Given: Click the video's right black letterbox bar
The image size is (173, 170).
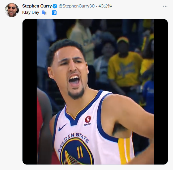Looking at the screenshot, I should point(161,92).
